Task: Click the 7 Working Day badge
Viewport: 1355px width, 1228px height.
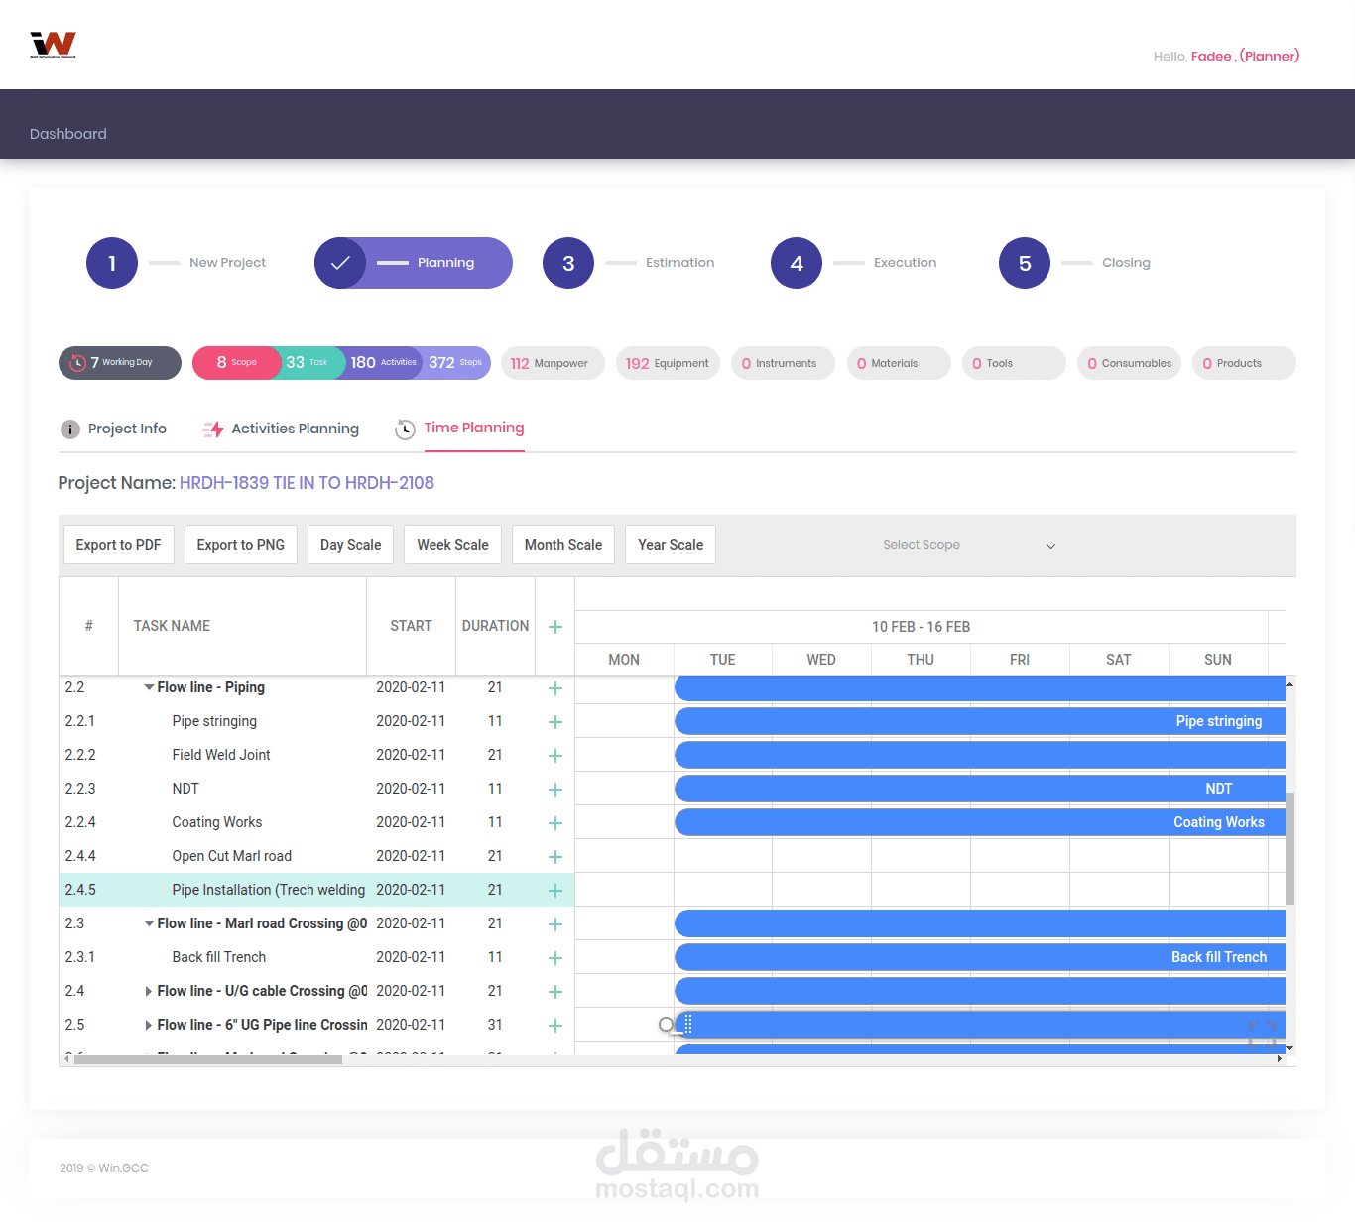Action: coord(120,363)
